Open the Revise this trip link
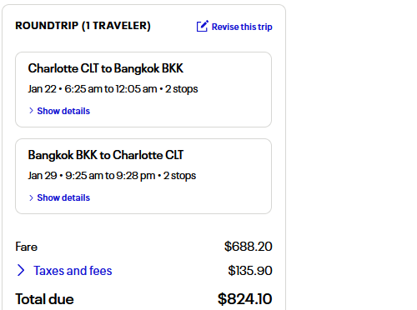The image size is (417, 310). coord(242,27)
